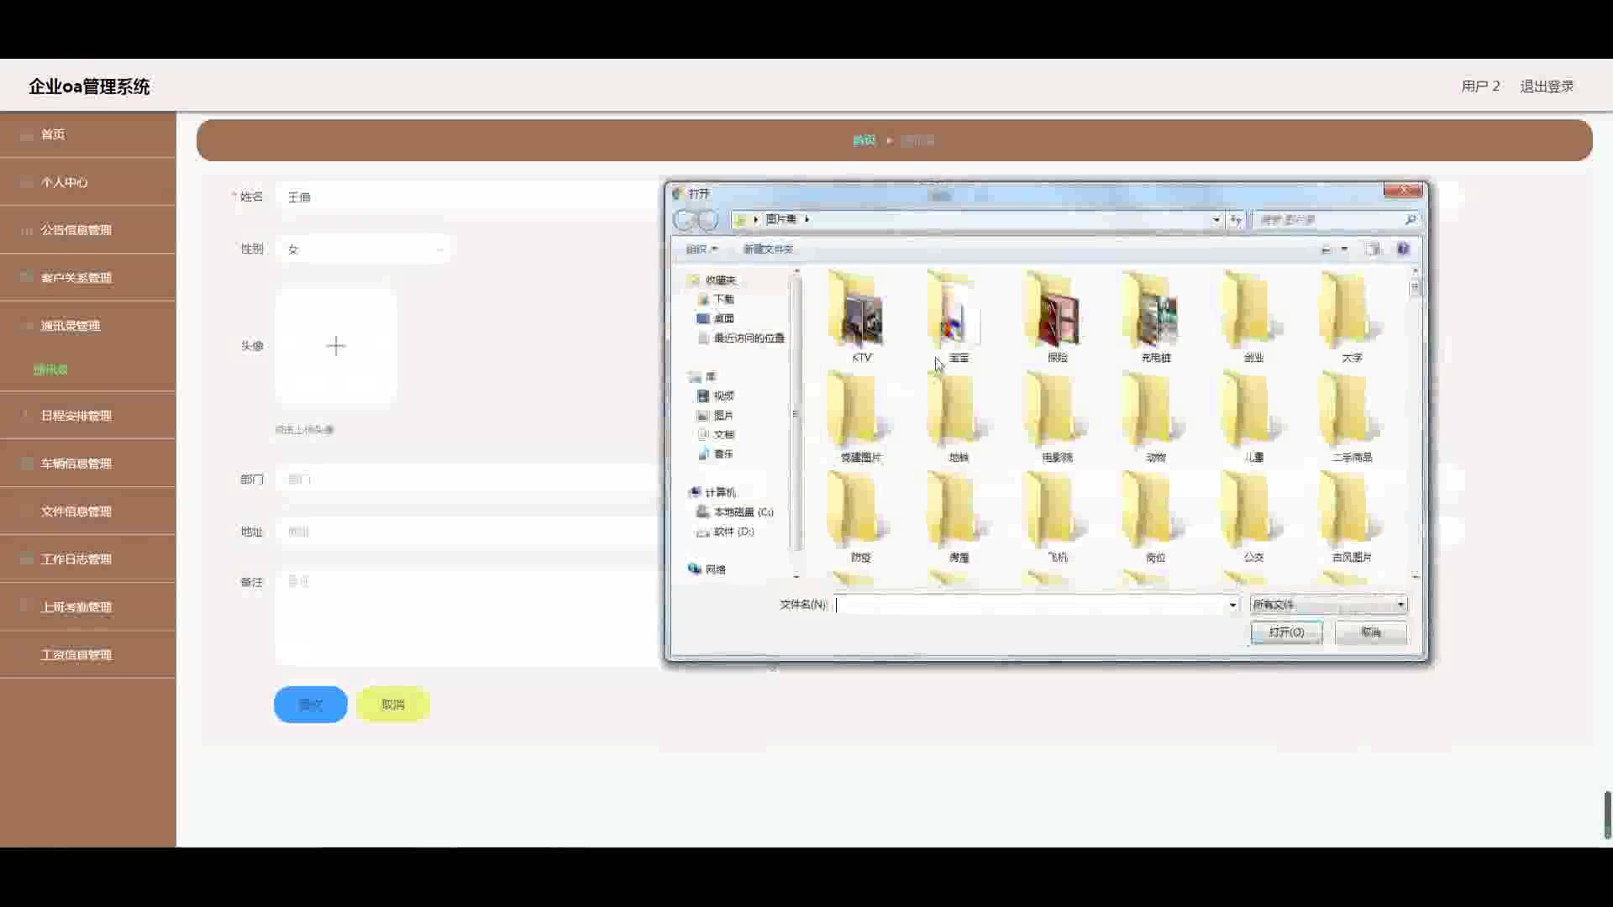This screenshot has width=1613, height=907.
Task: Open the 古风图片 folder
Action: (1352, 517)
